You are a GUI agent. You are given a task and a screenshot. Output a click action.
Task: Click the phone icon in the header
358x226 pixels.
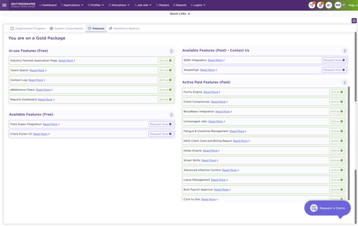[x=312, y=5]
